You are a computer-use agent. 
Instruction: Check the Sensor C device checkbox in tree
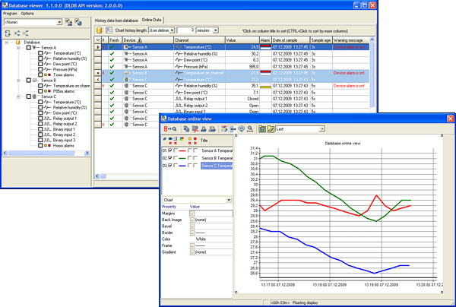(29, 97)
